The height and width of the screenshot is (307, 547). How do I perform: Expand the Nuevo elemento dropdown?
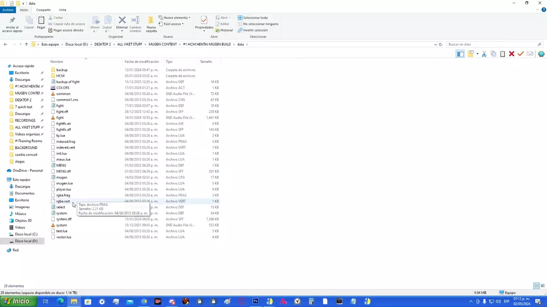tap(175, 17)
